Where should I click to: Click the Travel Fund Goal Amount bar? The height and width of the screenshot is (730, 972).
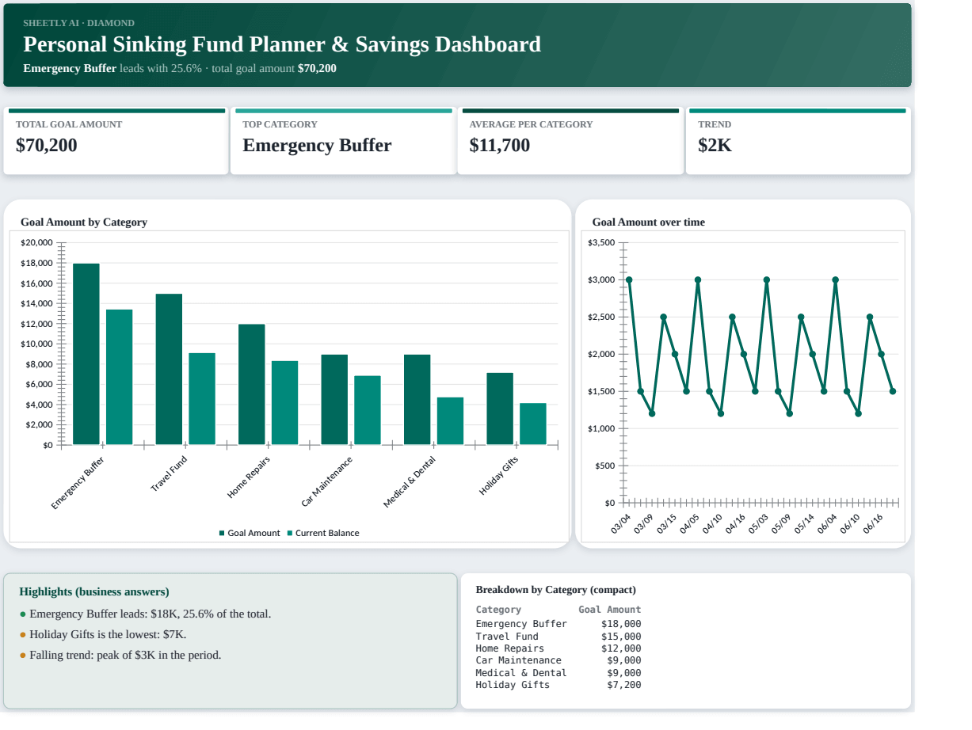click(x=169, y=369)
